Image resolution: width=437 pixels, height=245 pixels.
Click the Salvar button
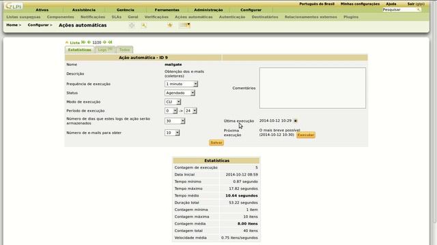216,142
